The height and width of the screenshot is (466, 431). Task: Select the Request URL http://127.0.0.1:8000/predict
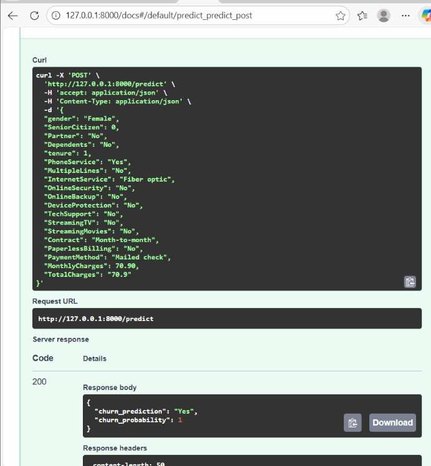96,319
